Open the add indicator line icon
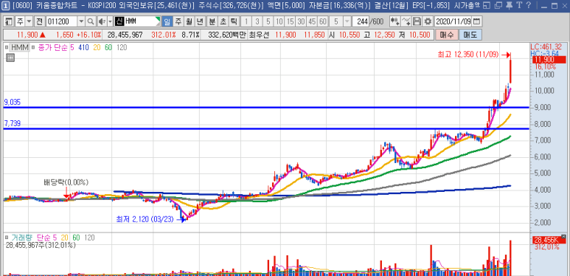 [406, 21]
